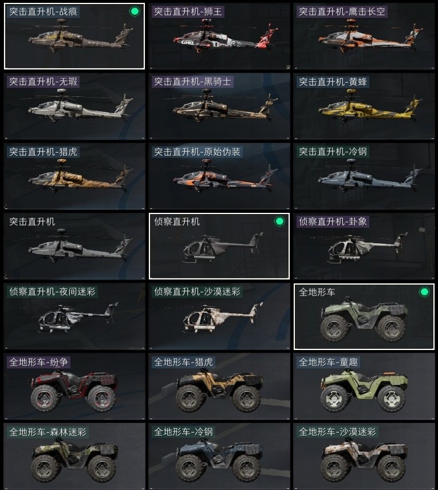This screenshot has width=438, height=490.
Task: Pick the 全地形车-纷争 red ATV skin
Action: 74,386
